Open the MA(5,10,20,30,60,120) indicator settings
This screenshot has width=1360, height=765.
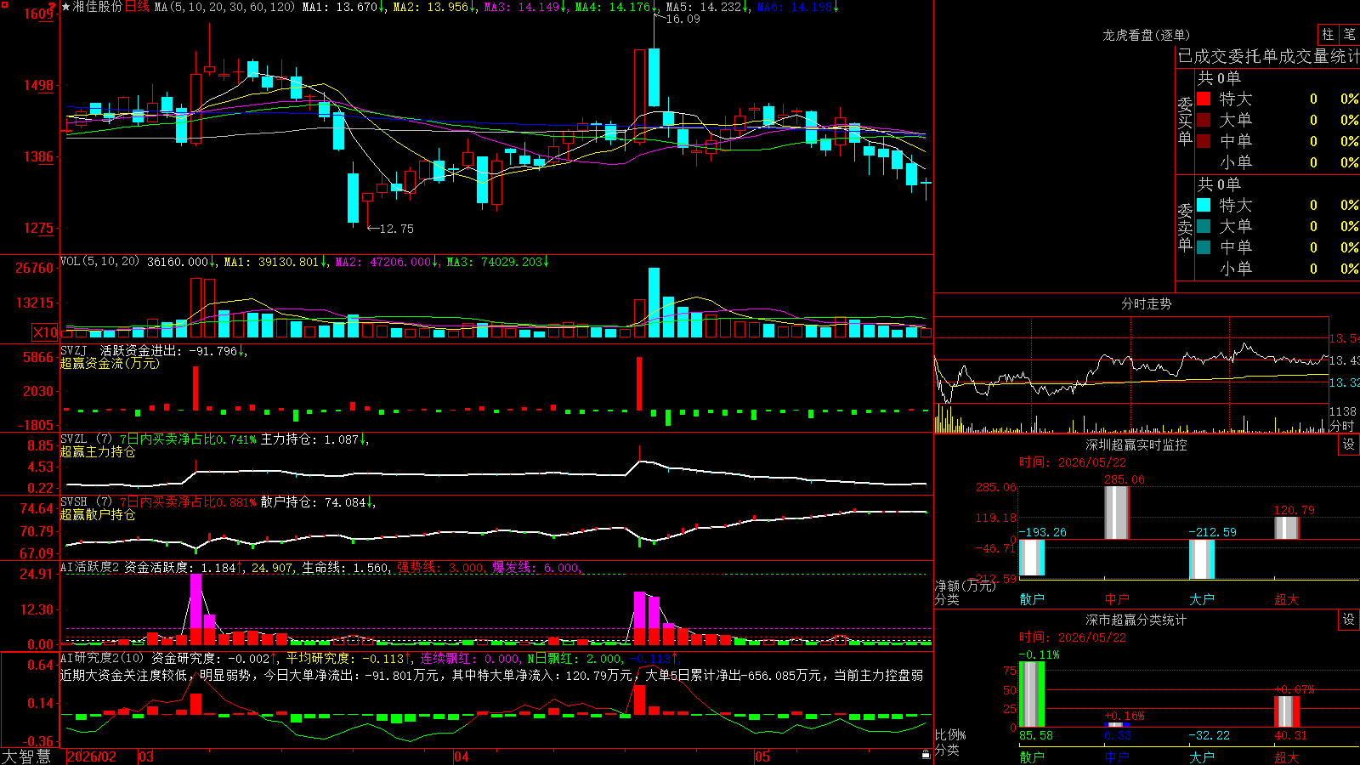coord(224,7)
